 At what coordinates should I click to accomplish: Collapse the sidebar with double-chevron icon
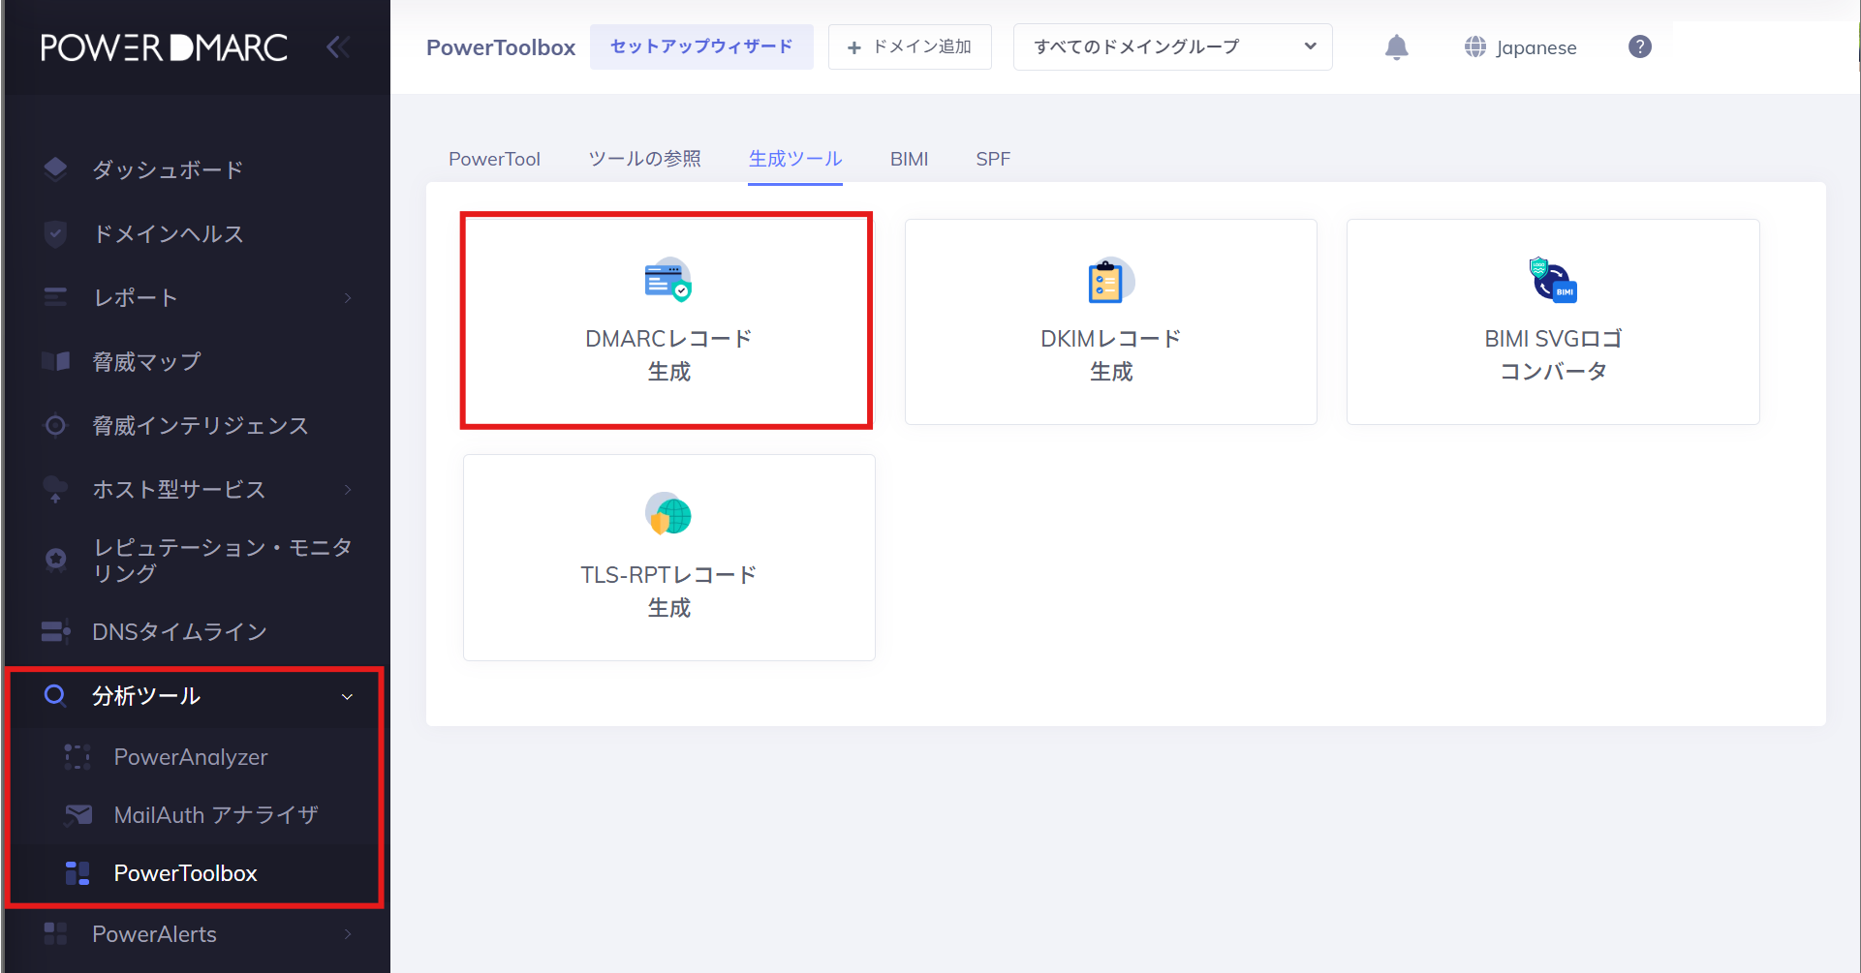click(x=338, y=47)
